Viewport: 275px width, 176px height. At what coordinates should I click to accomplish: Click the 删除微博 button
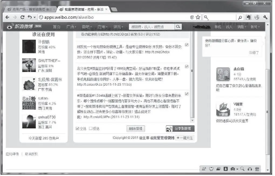pyautogui.click(x=136, y=128)
